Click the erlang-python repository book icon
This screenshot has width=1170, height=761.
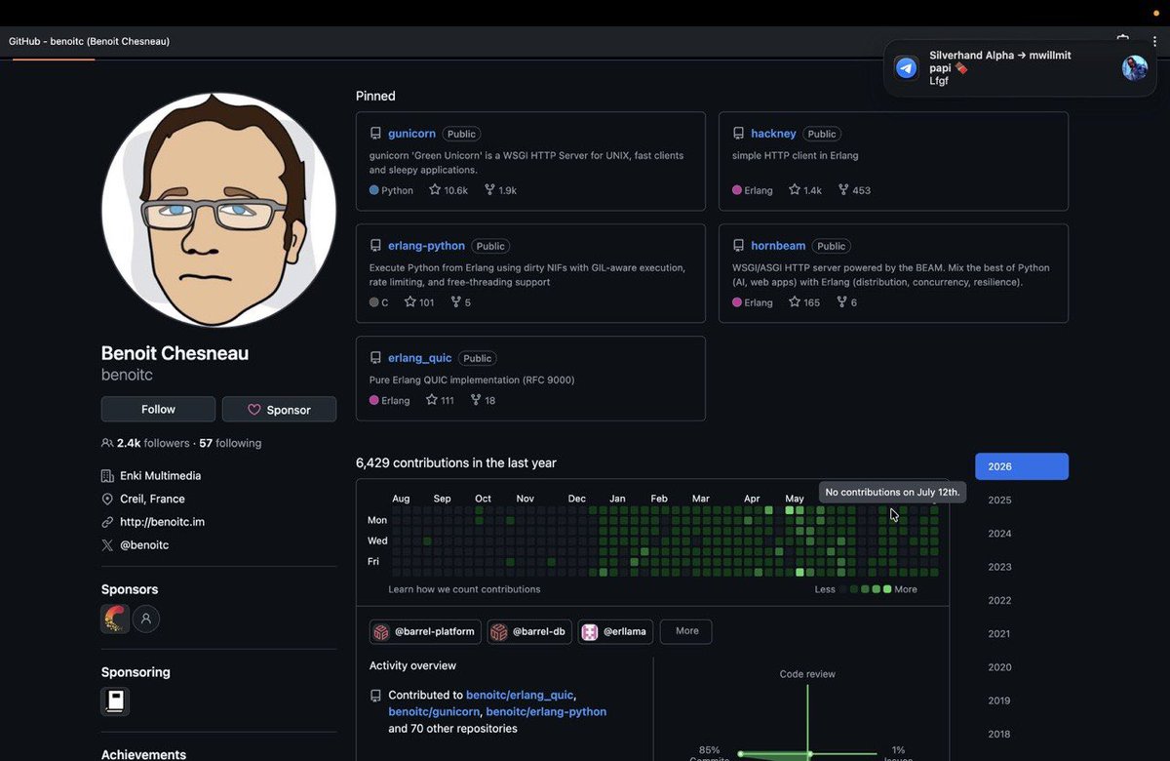375,246
